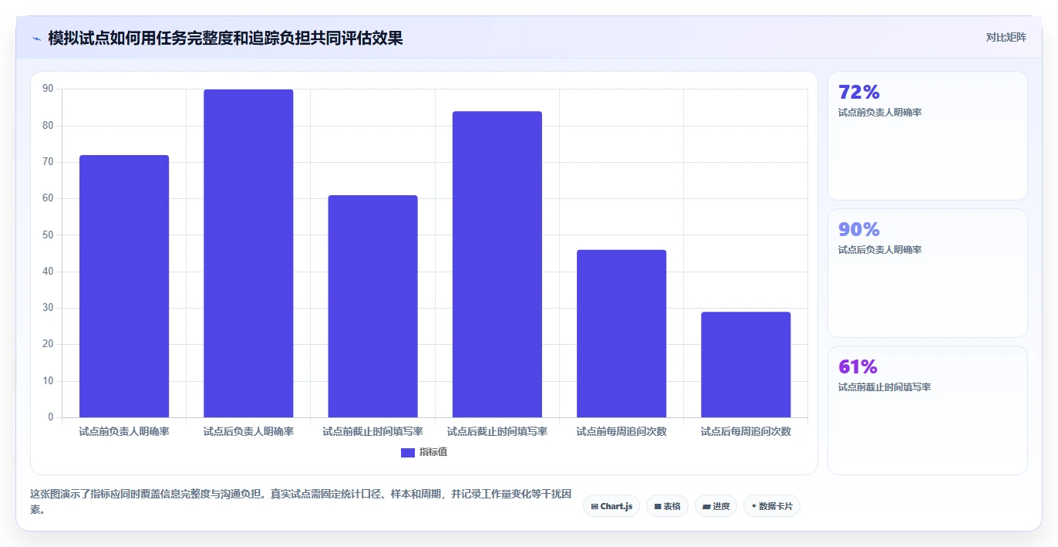Screen dimensions: 1058x547
Task: Click the x-axis label 试点后截止时间填写率
Action: [497, 432]
